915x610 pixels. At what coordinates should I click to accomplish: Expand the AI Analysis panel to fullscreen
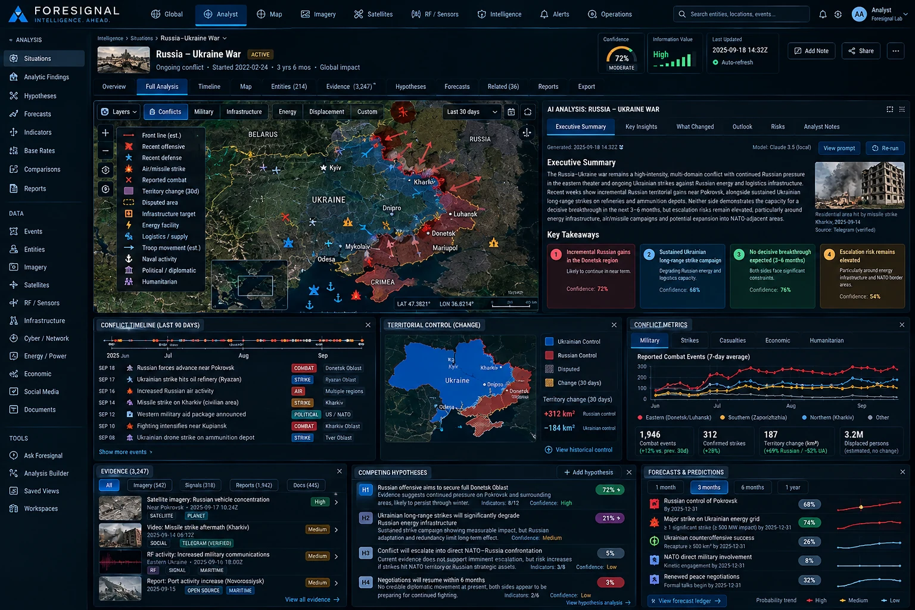click(x=890, y=110)
